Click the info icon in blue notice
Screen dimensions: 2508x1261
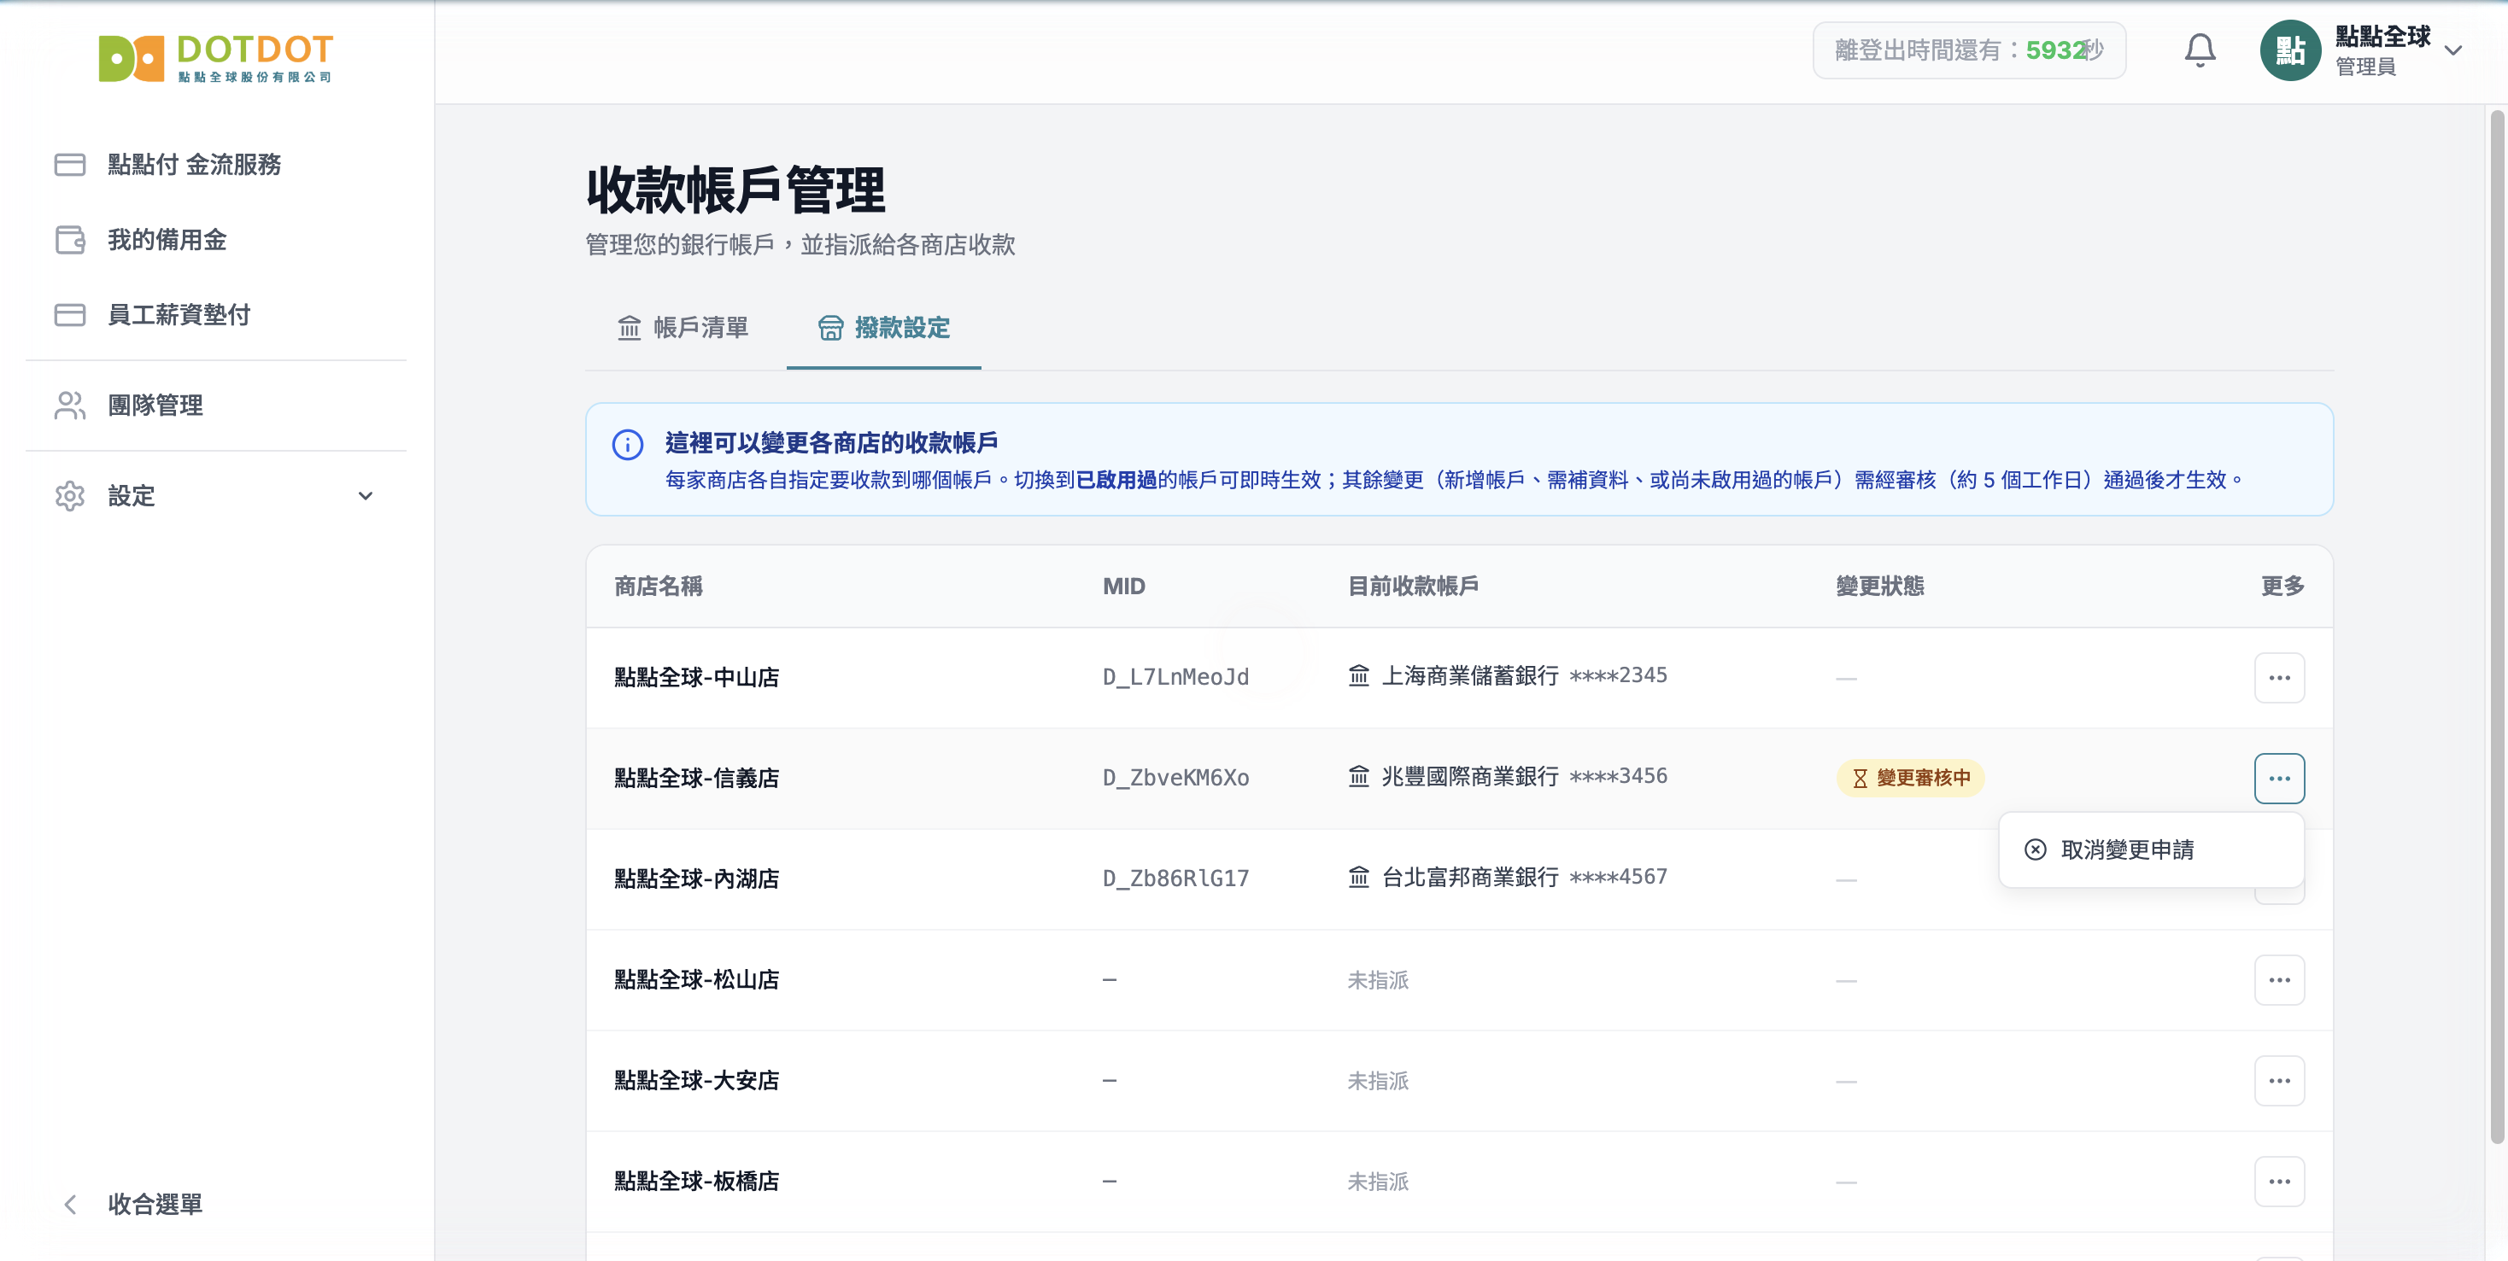point(628,445)
